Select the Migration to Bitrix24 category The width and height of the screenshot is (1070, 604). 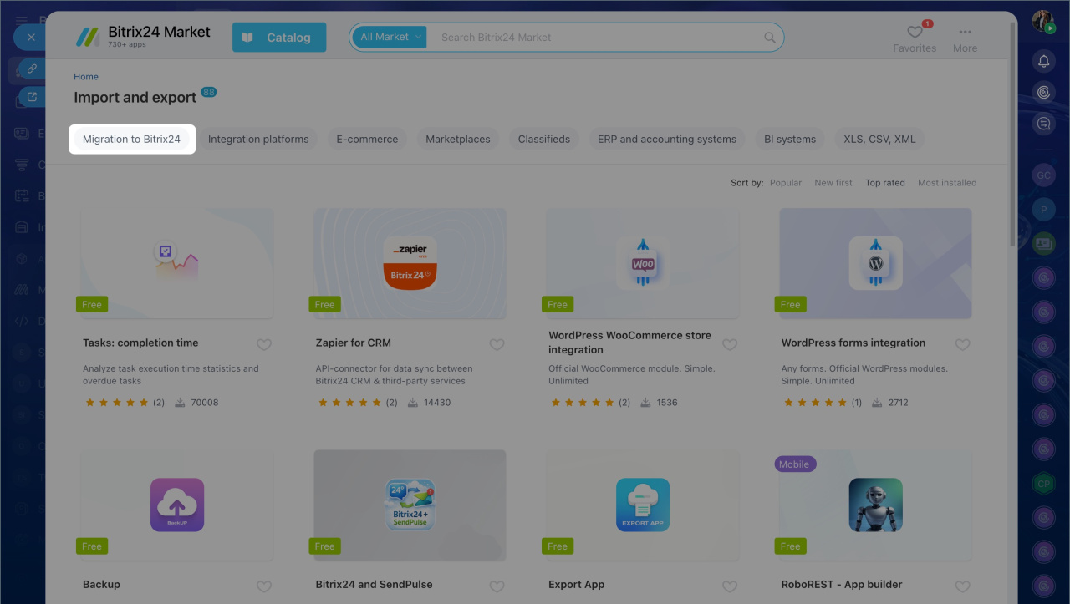(x=132, y=139)
